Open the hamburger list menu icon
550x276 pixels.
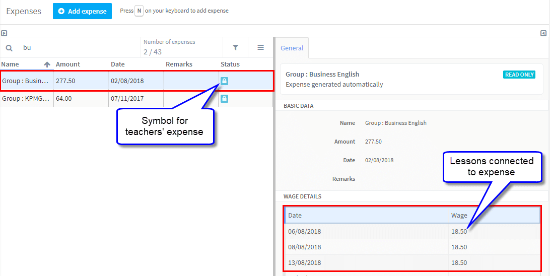(x=260, y=47)
